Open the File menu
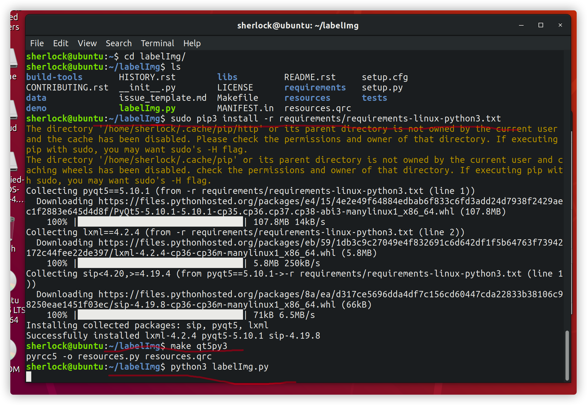This screenshot has height=405, width=587. [37, 43]
